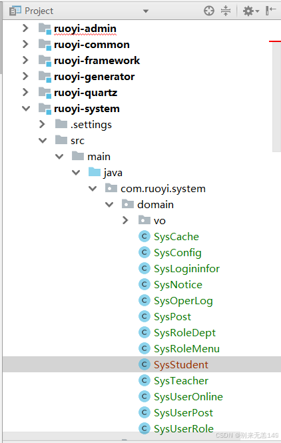Viewport: 281px width, 443px height.
Task: Collapse the ruoyi-system module
Action: 26,109
